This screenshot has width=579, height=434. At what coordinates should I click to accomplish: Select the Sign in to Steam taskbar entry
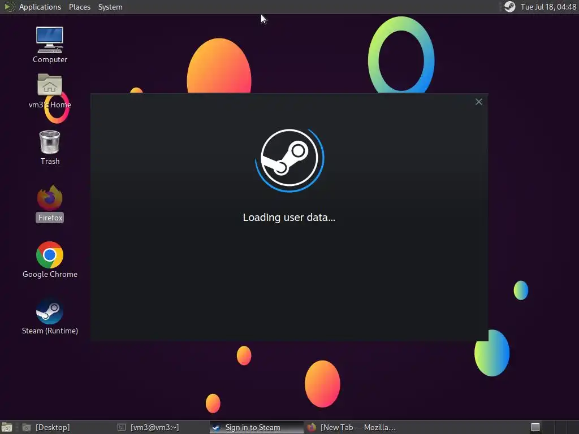click(x=256, y=427)
